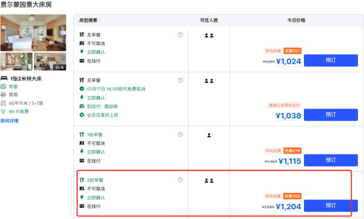Click the 今日价格 column header

pos(296,21)
